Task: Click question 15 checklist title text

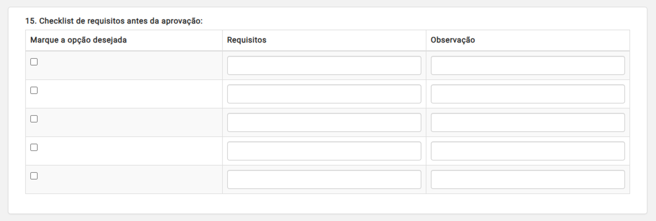Action: click(114, 21)
